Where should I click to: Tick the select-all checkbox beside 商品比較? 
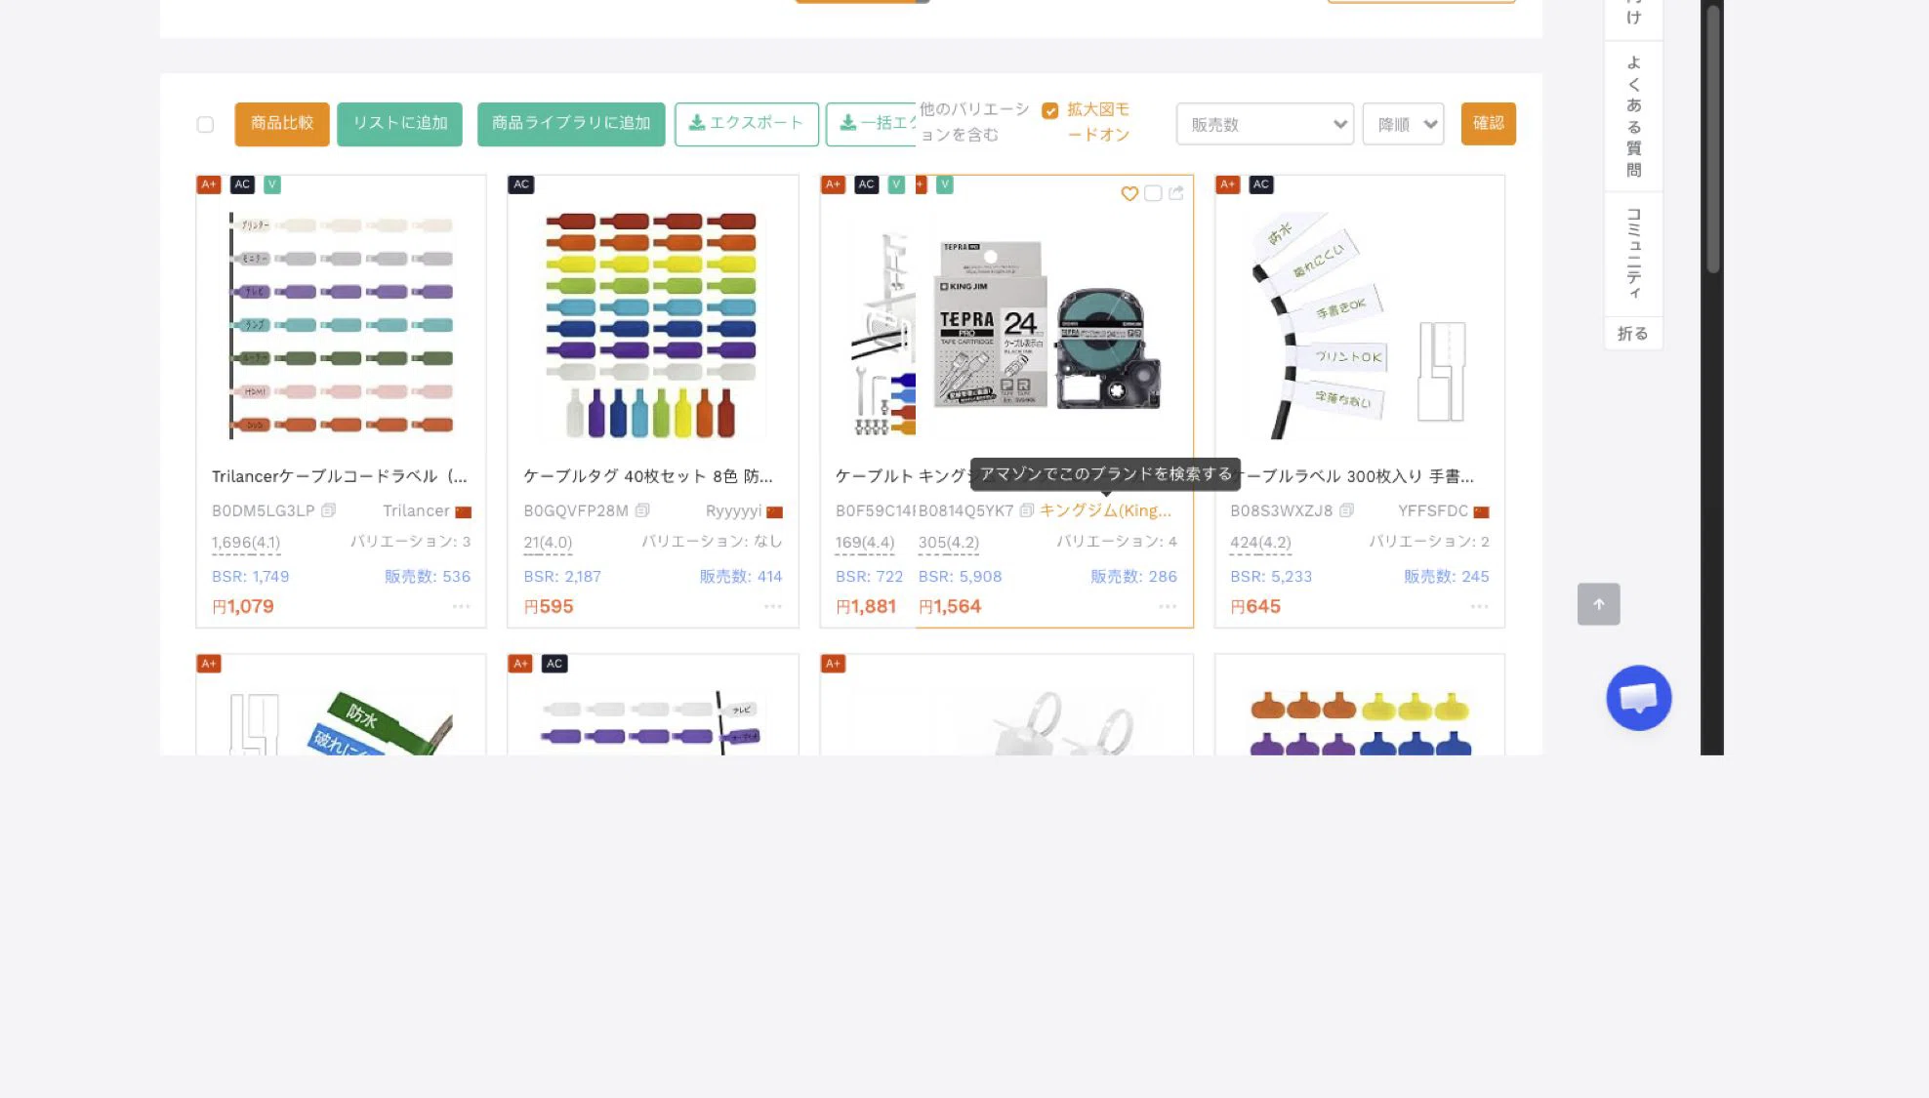(205, 124)
